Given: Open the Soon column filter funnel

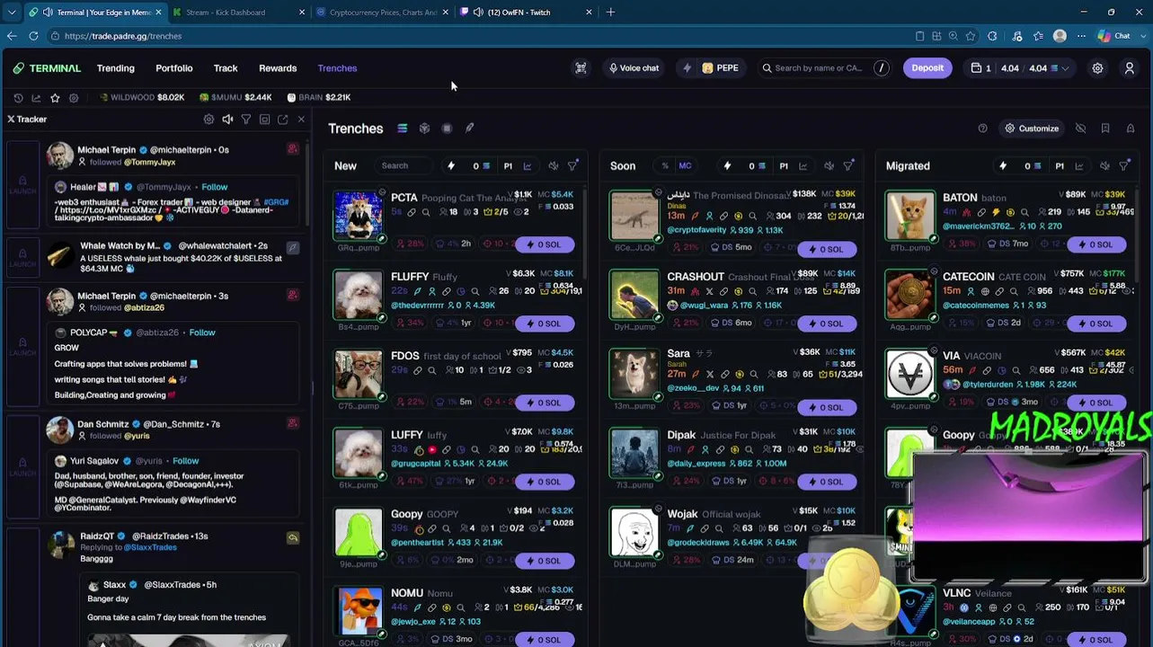Looking at the screenshot, I should pos(848,166).
